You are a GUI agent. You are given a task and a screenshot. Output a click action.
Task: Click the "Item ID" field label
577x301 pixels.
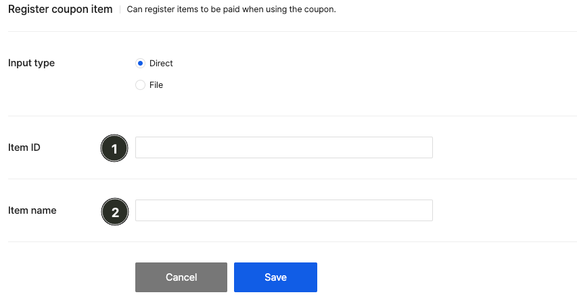point(24,147)
